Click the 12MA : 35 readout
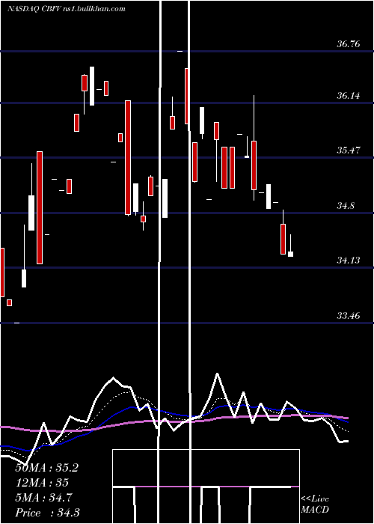This screenshot has height=524, width=374. 42,483
